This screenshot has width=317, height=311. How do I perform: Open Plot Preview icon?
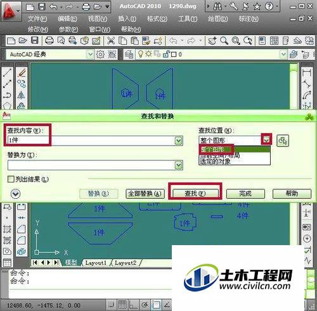[x=61, y=41]
